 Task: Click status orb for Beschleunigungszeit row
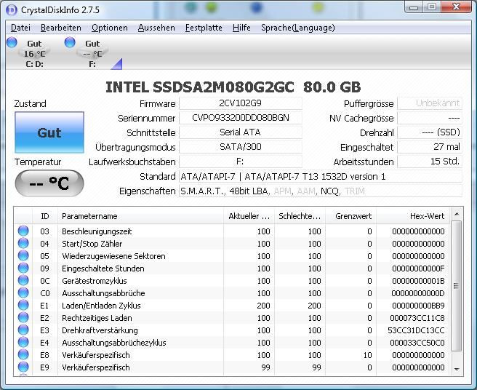pyautogui.click(x=23, y=231)
